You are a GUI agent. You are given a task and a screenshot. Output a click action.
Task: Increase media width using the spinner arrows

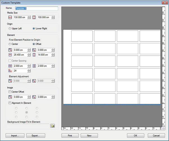pyautogui.click(x=29, y=17)
